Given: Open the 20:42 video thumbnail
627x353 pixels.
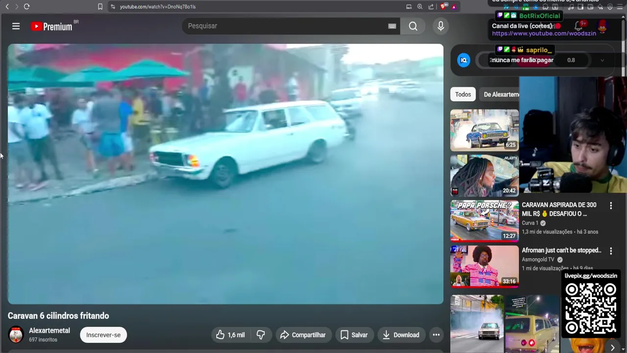Looking at the screenshot, I should (x=484, y=176).
